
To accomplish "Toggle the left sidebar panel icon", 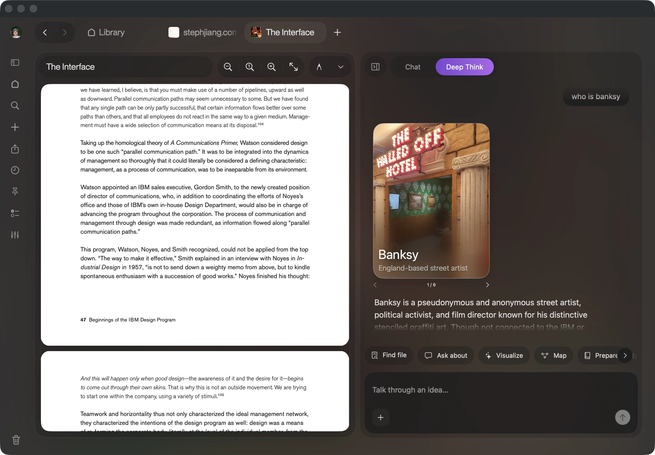I will (15, 62).
